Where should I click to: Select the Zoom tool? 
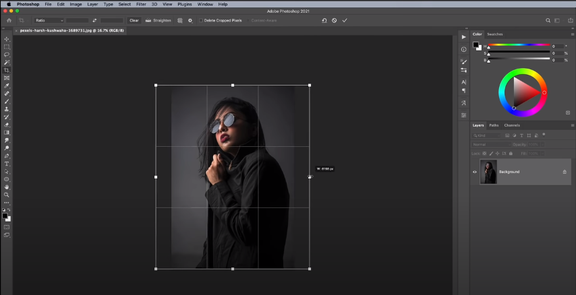[x=7, y=195]
